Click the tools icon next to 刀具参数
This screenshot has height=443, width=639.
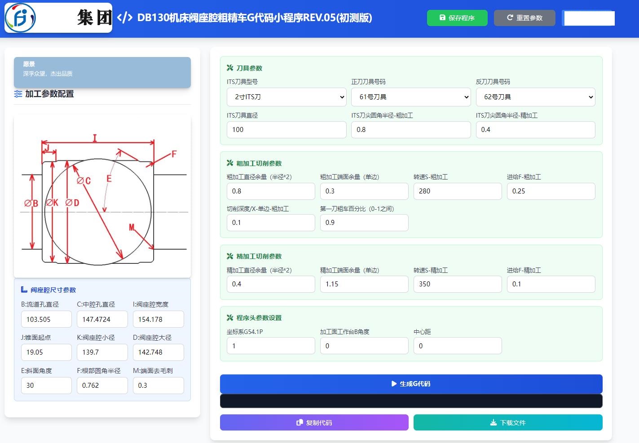coord(230,68)
